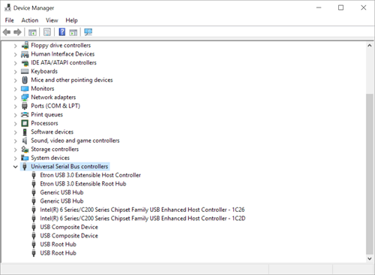Select the first Generic USB Hub entry
The height and width of the screenshot is (275, 375).
click(x=61, y=192)
